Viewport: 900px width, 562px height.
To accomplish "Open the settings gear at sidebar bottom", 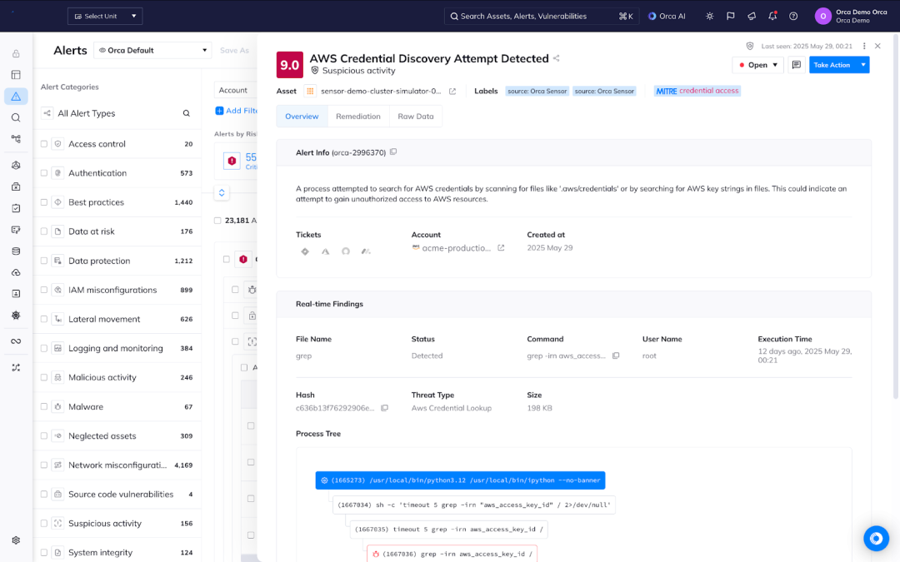I will 16,540.
